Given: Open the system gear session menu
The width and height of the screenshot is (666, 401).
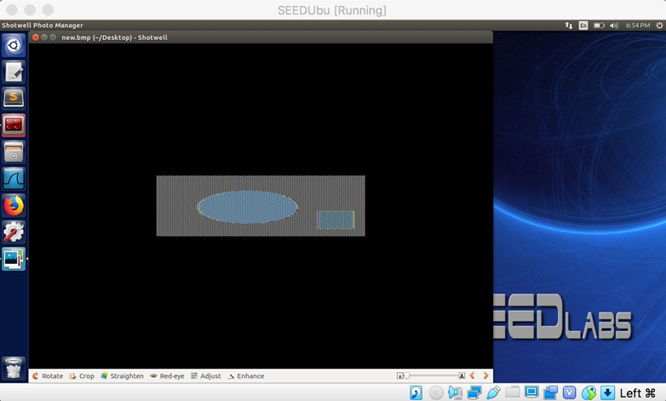Looking at the screenshot, I should click(x=659, y=26).
